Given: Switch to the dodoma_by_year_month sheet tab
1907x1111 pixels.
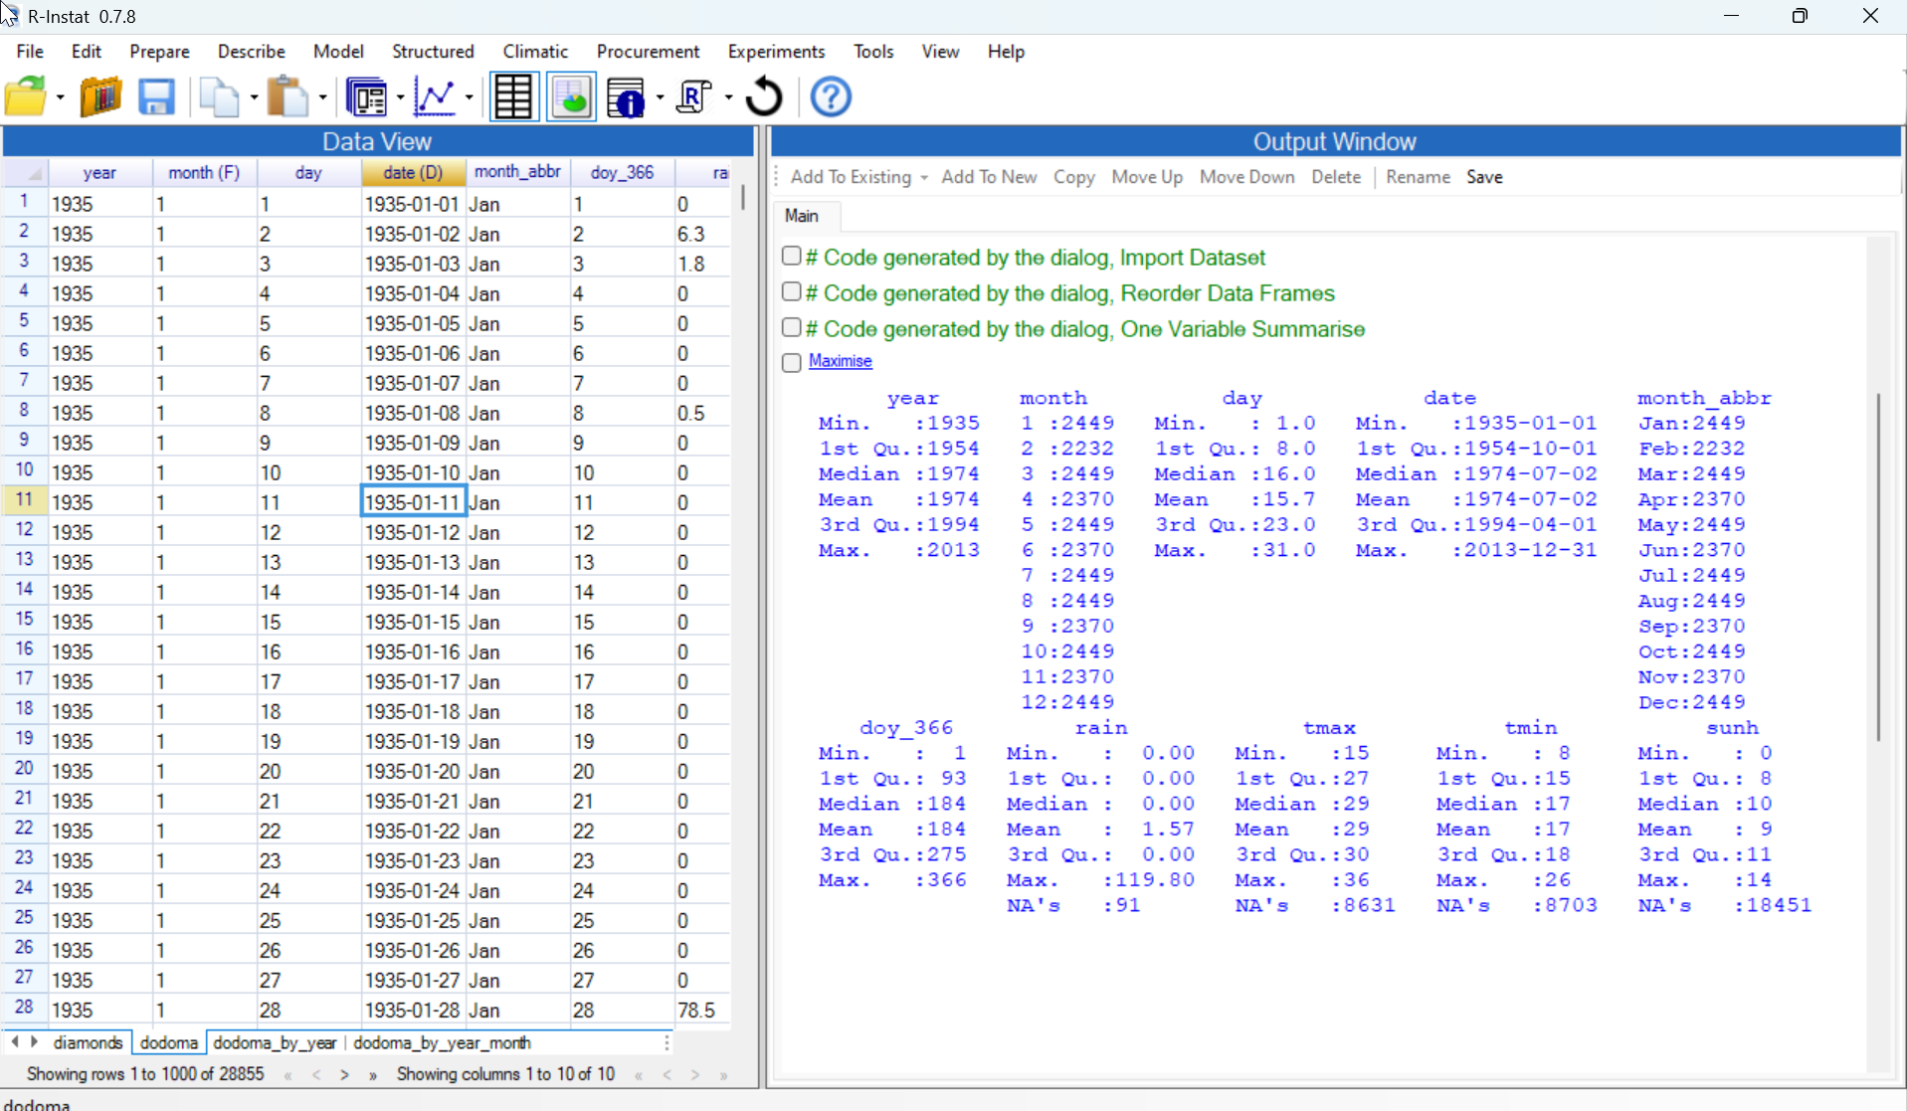Looking at the screenshot, I should pos(442,1042).
